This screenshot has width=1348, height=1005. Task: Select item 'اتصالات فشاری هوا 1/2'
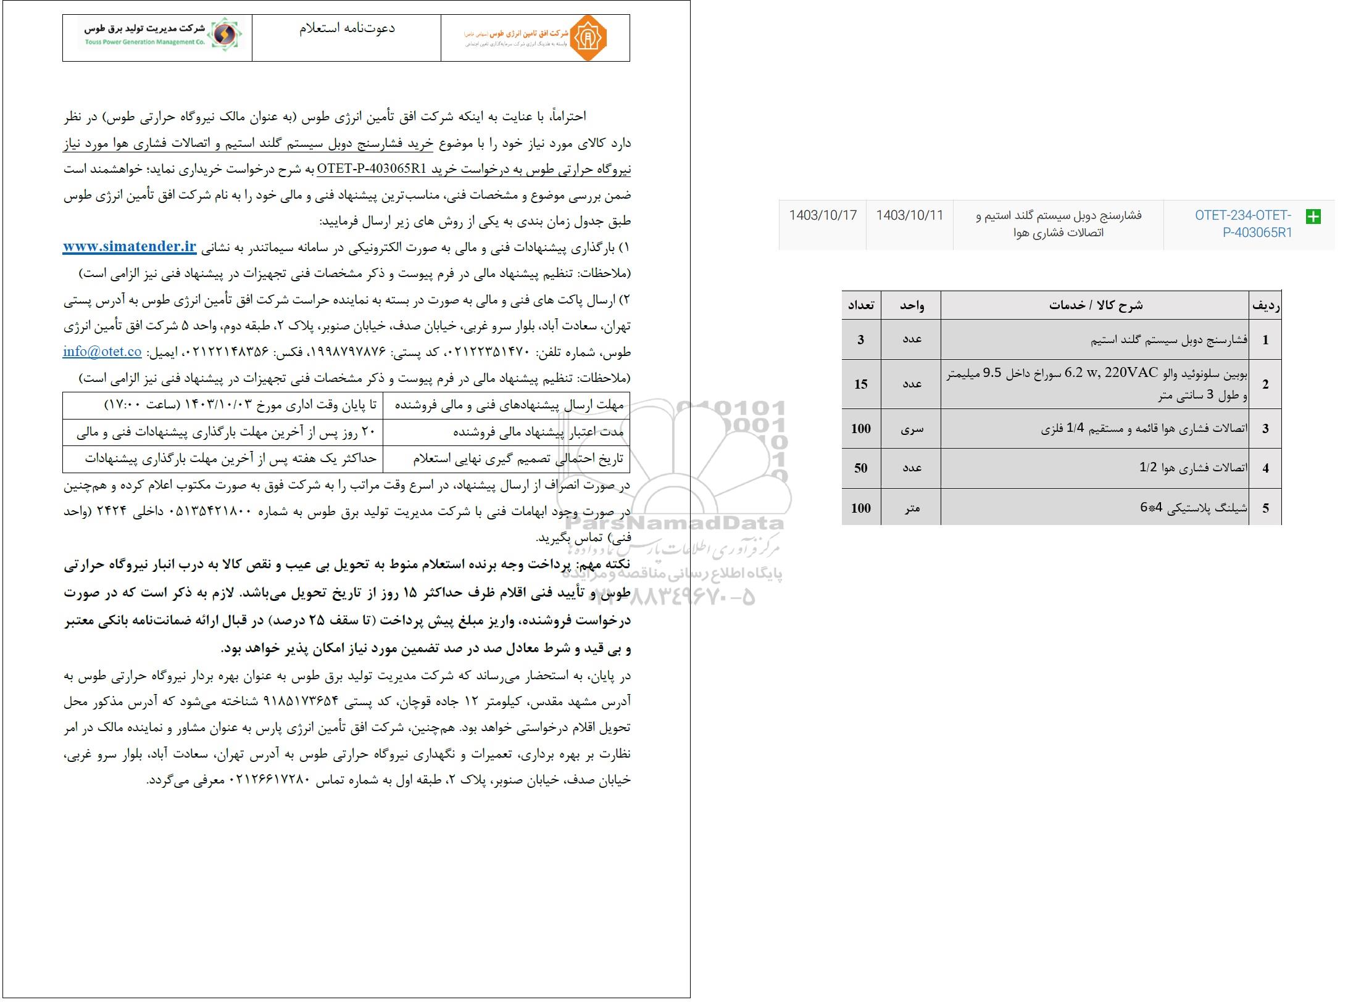point(1095,468)
